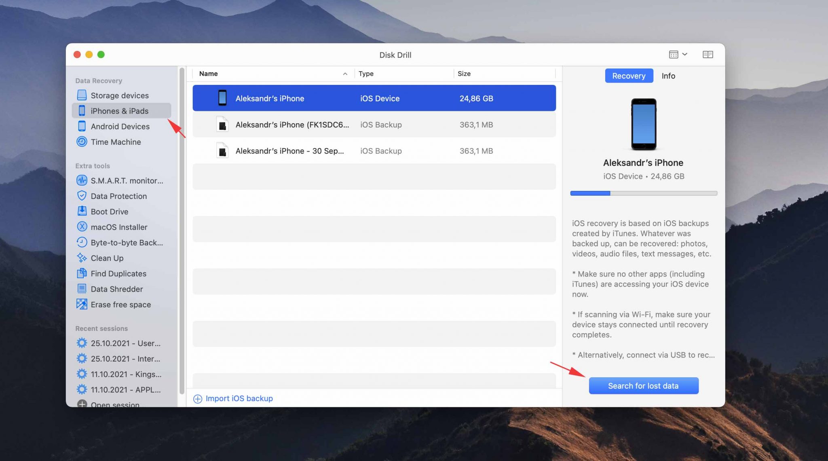Click Boot Drive label in sidebar

[x=110, y=211]
